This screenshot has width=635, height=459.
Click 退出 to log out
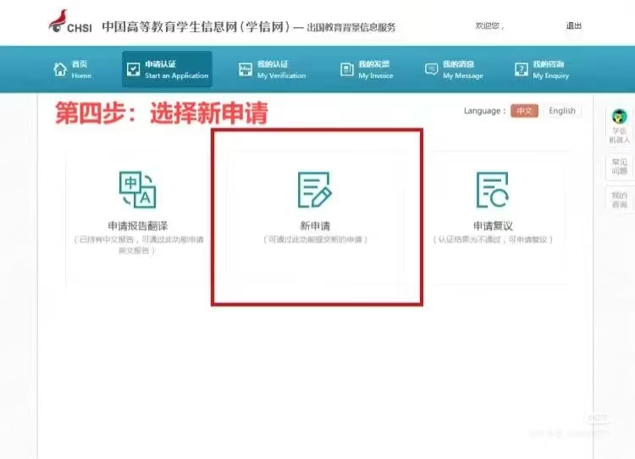pyautogui.click(x=573, y=25)
